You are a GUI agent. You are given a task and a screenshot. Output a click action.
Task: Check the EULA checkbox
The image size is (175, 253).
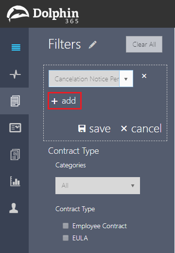tap(66, 238)
